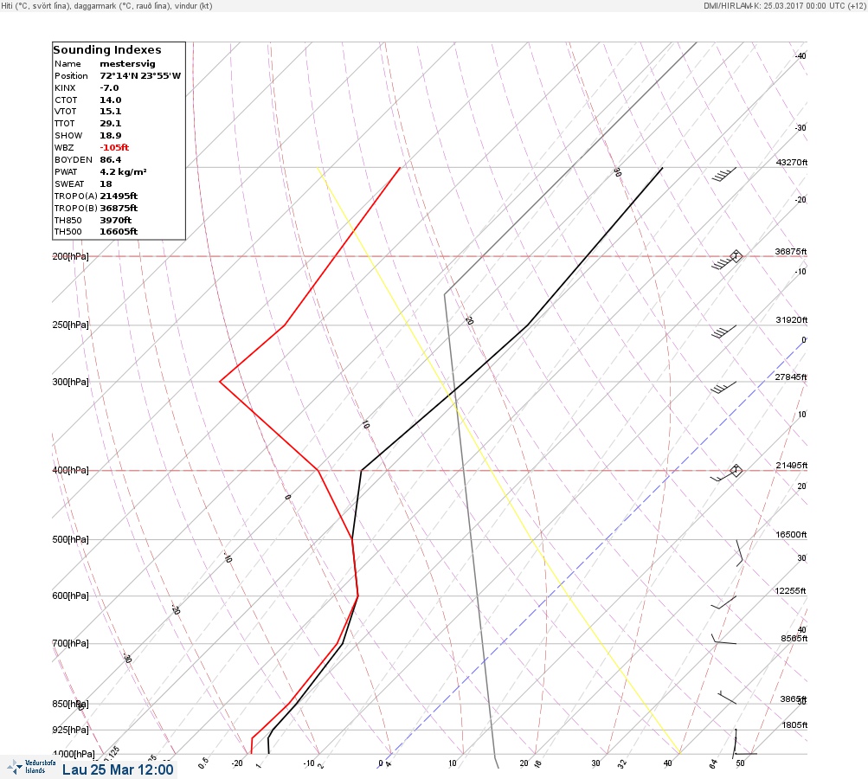Viewport: 868px width, 779px height.
Task: Click the SWEAT value 18
Action: (x=106, y=183)
